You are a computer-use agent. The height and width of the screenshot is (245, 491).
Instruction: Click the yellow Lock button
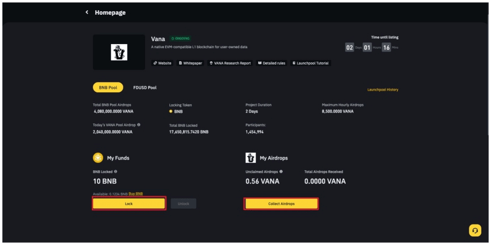pos(129,204)
